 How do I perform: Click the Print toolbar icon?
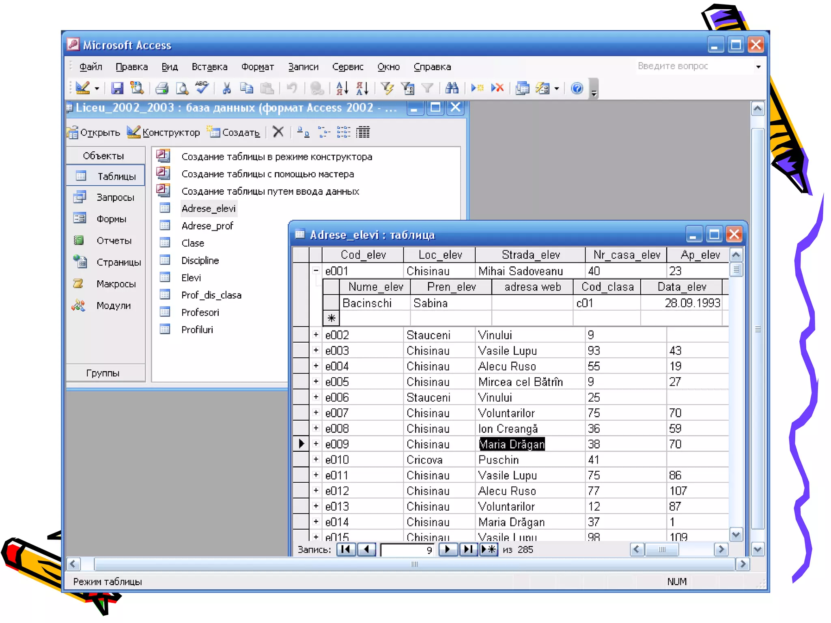tap(162, 88)
